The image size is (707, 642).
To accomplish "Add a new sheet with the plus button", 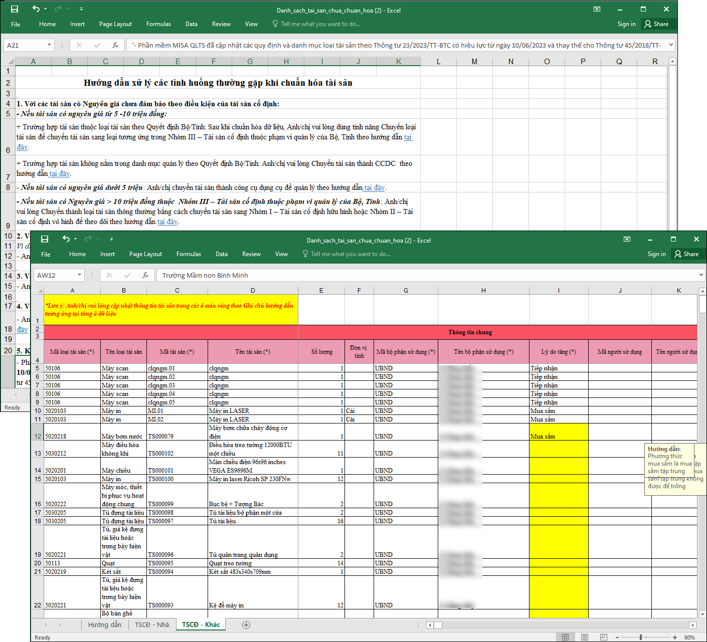I will [246, 624].
